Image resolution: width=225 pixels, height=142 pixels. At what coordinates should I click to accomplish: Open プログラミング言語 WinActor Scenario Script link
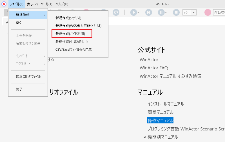click(x=186, y=129)
